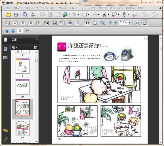Viewport: 164px width, 146px height.
Task: Select page 12 thumbnail
Action: click(x=23, y=128)
